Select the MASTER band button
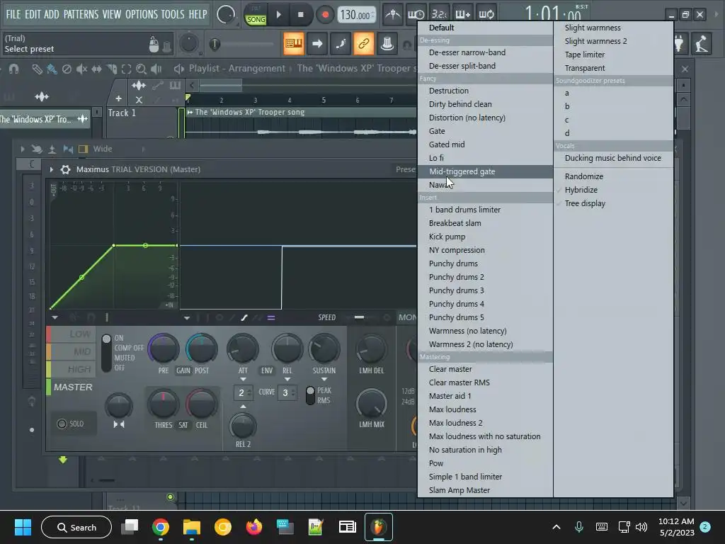 pos(72,387)
